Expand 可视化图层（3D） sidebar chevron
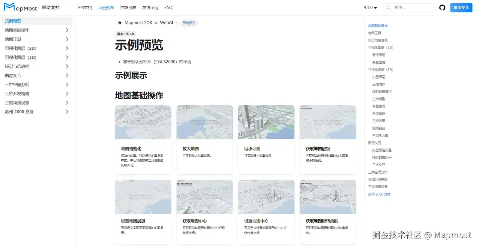The height and width of the screenshot is (247, 478). [67, 57]
